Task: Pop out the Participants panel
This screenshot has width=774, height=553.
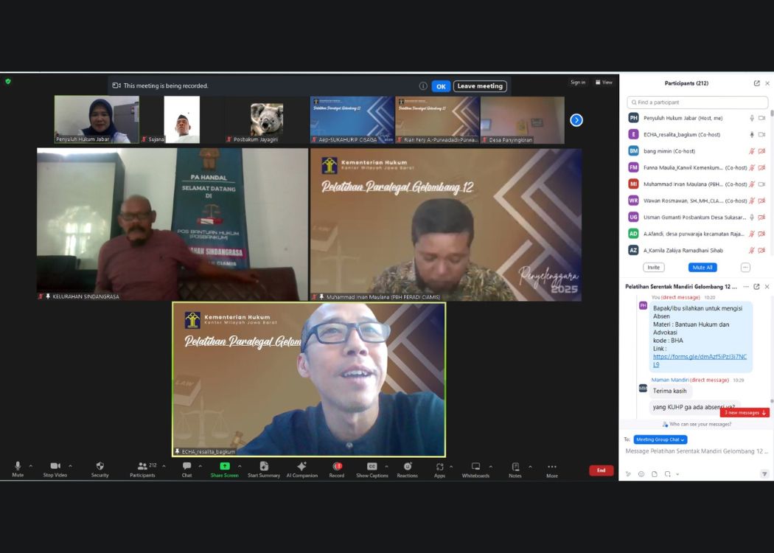Action: [x=756, y=83]
